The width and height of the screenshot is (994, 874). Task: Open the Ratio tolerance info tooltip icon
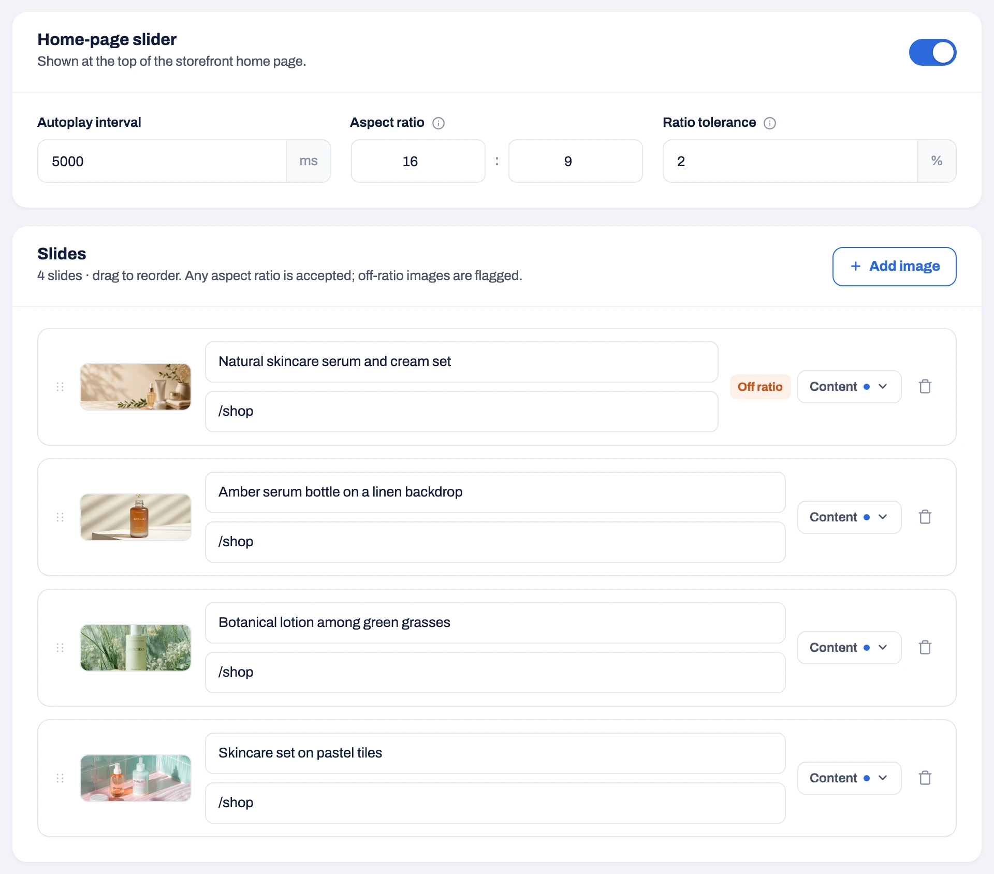[x=770, y=123]
